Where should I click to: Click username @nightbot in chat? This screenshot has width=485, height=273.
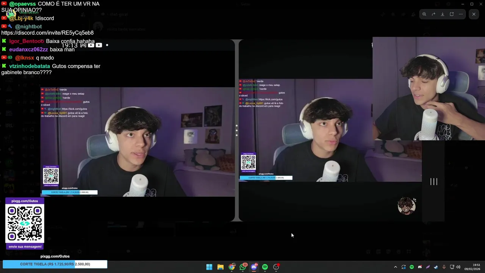28,27
